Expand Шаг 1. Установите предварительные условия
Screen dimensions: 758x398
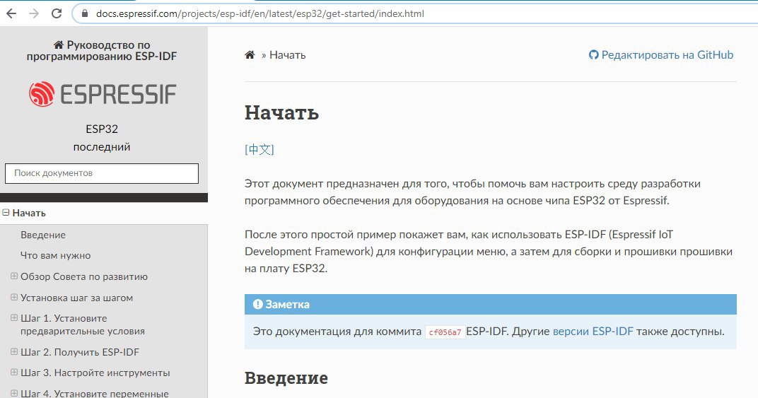tap(14, 317)
